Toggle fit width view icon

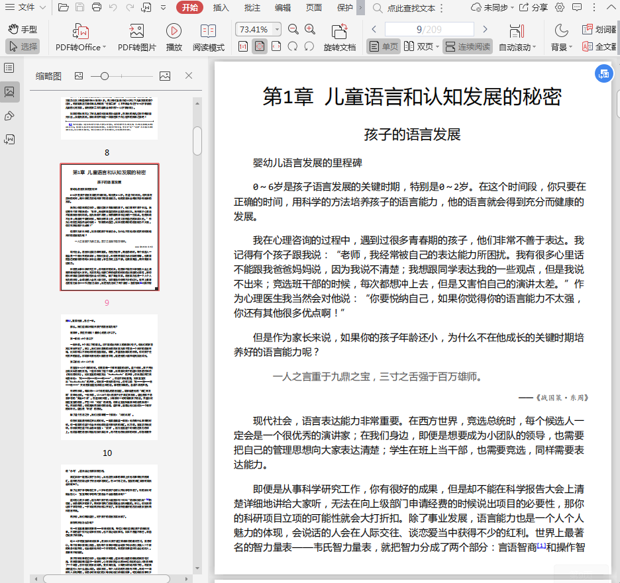click(x=276, y=46)
